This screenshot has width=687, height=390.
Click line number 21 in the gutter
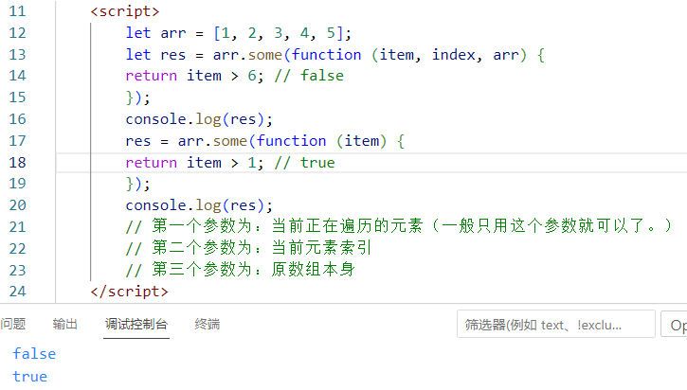pyautogui.click(x=17, y=227)
